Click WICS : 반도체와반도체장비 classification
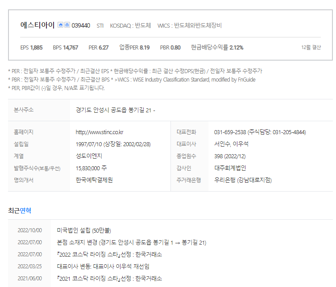Viewport: 336px width, 287px height. (190, 26)
